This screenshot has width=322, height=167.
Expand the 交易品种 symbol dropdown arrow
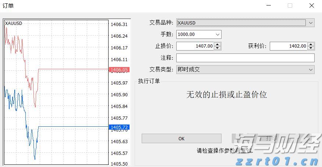pos(311,23)
